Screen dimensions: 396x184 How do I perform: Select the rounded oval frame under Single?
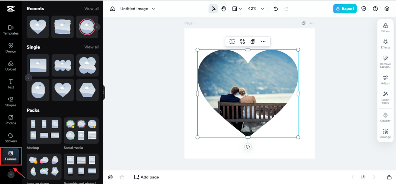point(38,90)
